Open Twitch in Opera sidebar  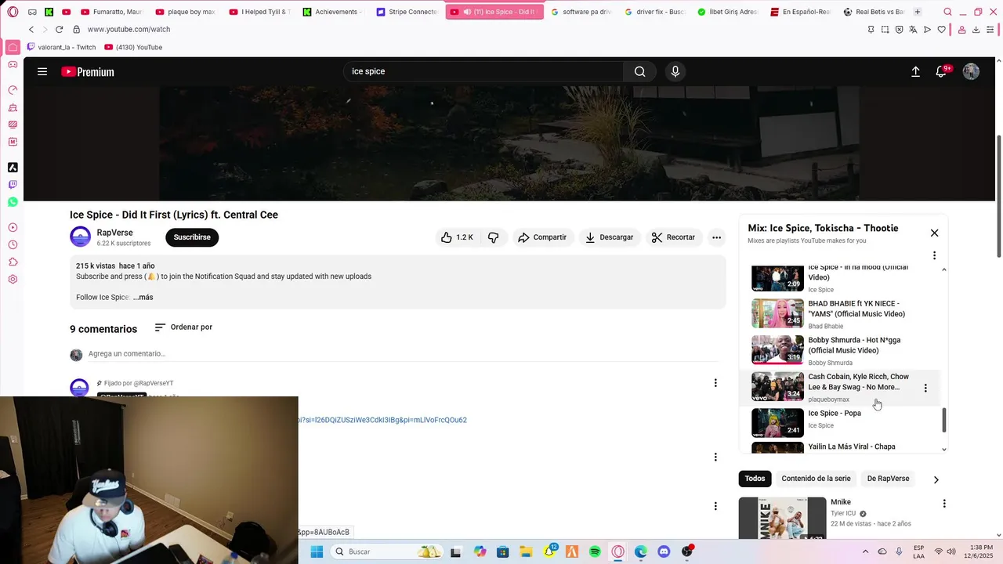pyautogui.click(x=13, y=185)
